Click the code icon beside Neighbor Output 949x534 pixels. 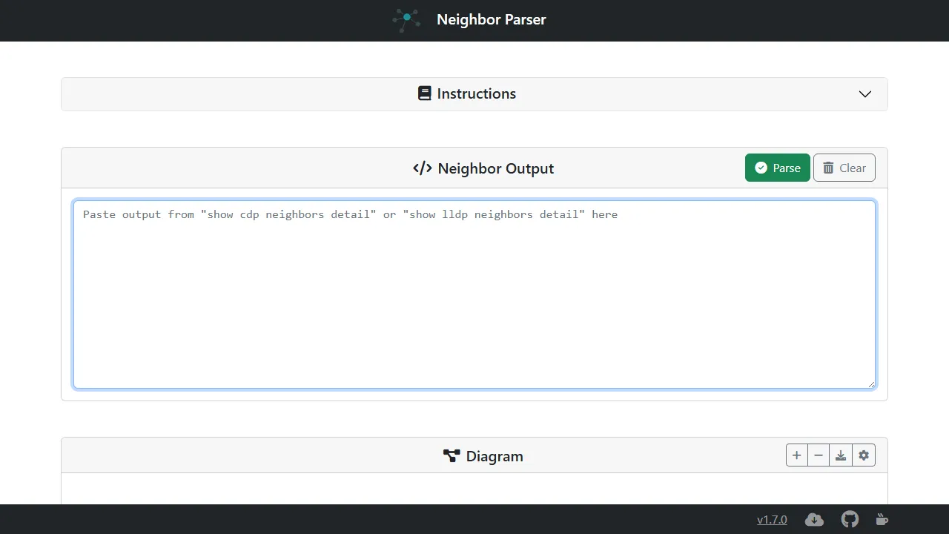coord(422,168)
